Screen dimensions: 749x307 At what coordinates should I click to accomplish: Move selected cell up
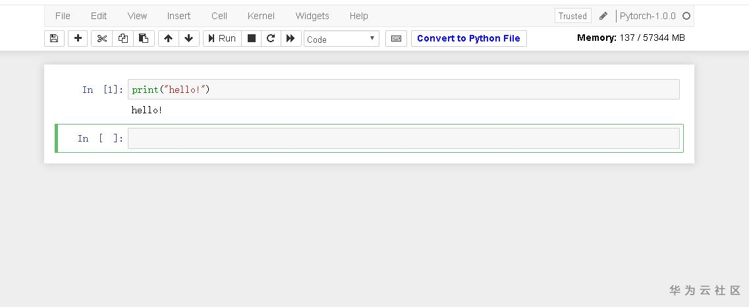[x=168, y=39]
